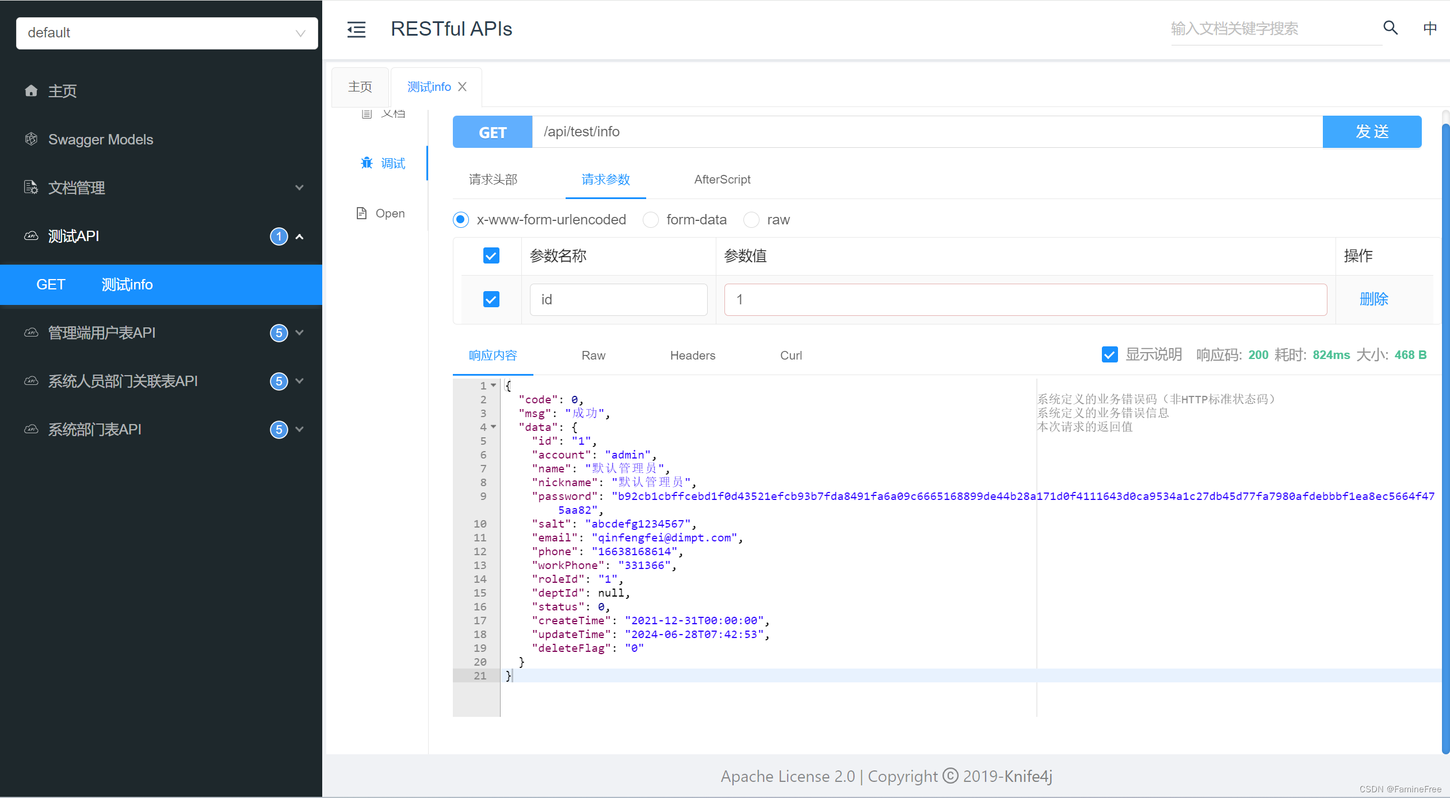This screenshot has width=1450, height=798.
Task: Click the 删除 link for id parameter
Action: (x=1373, y=299)
